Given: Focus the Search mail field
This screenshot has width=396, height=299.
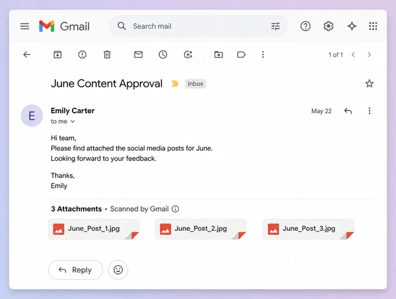Looking at the screenshot, I should (x=199, y=26).
